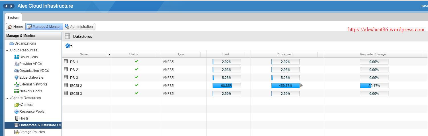This screenshot has height=136, width=428.
Task: Open External Networks in the sidebar
Action: coord(33,84)
